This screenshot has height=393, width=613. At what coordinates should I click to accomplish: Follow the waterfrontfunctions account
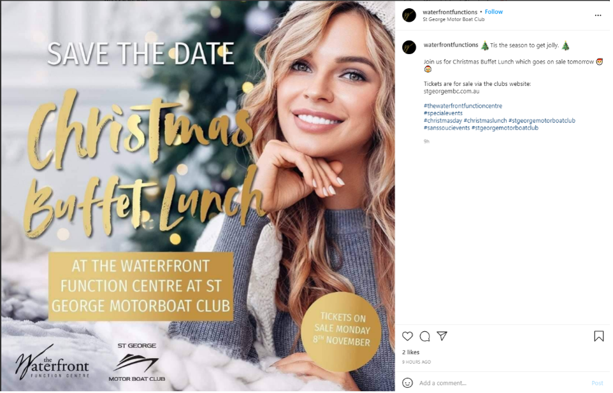coord(494,11)
